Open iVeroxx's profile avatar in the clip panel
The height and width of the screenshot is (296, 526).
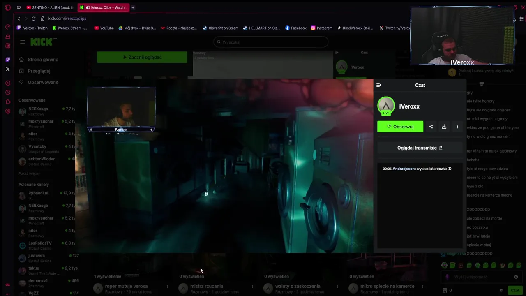(386, 106)
